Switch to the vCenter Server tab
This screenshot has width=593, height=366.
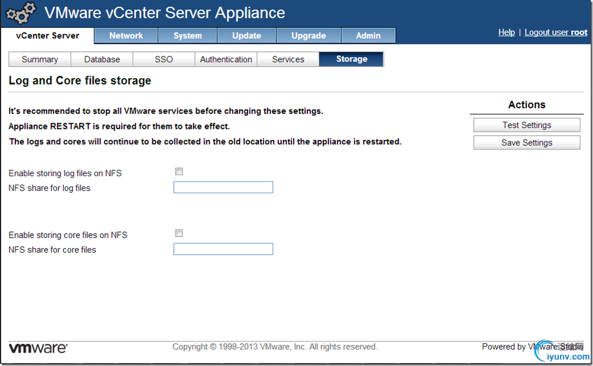coord(48,35)
